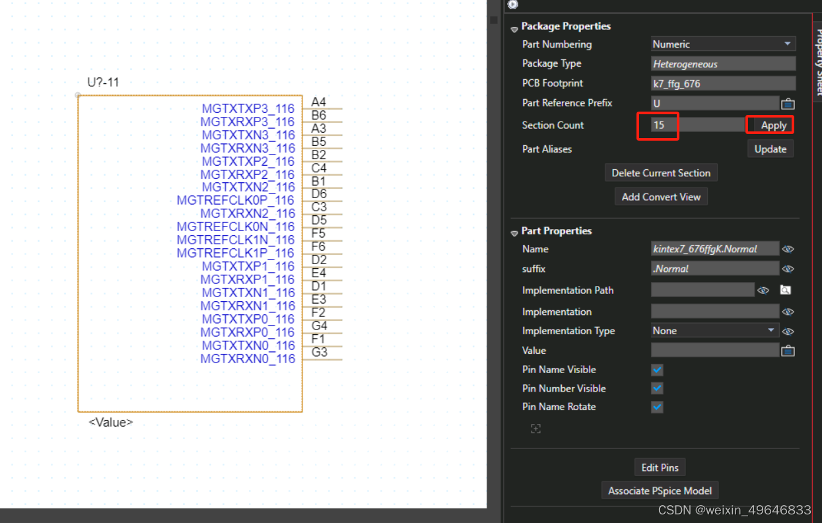Click the fit-view icon below Pin Name Rotate
The width and height of the screenshot is (822, 523).
535,429
